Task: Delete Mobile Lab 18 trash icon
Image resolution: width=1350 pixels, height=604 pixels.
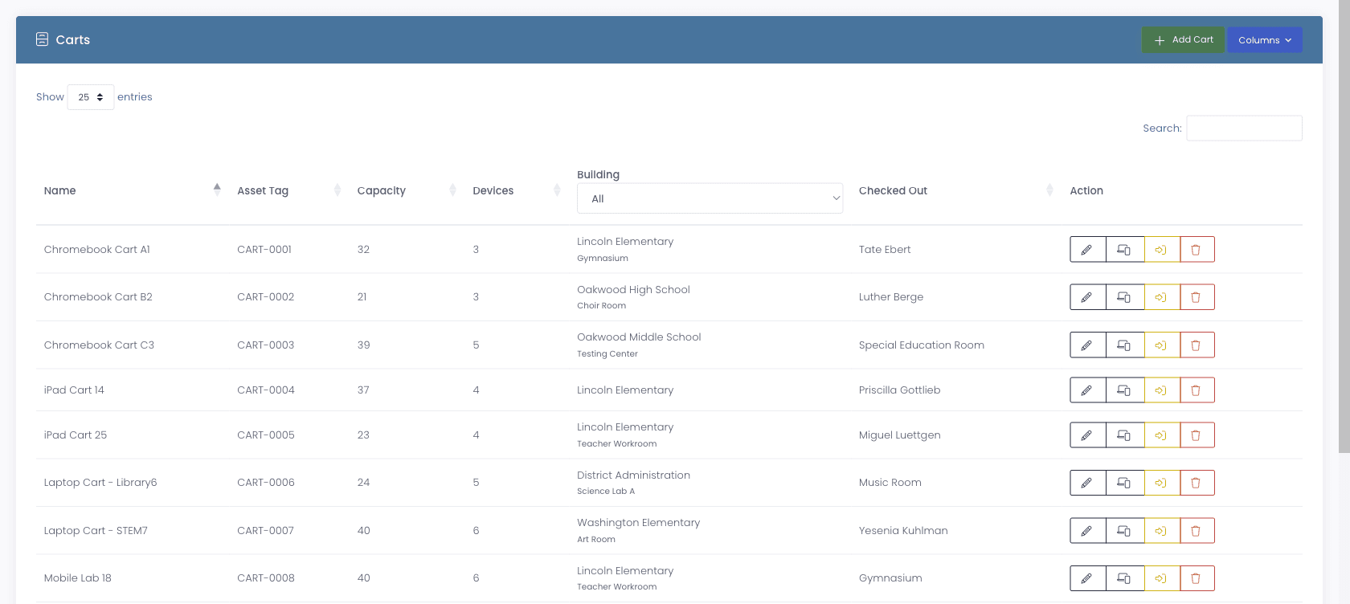Action: tap(1197, 578)
